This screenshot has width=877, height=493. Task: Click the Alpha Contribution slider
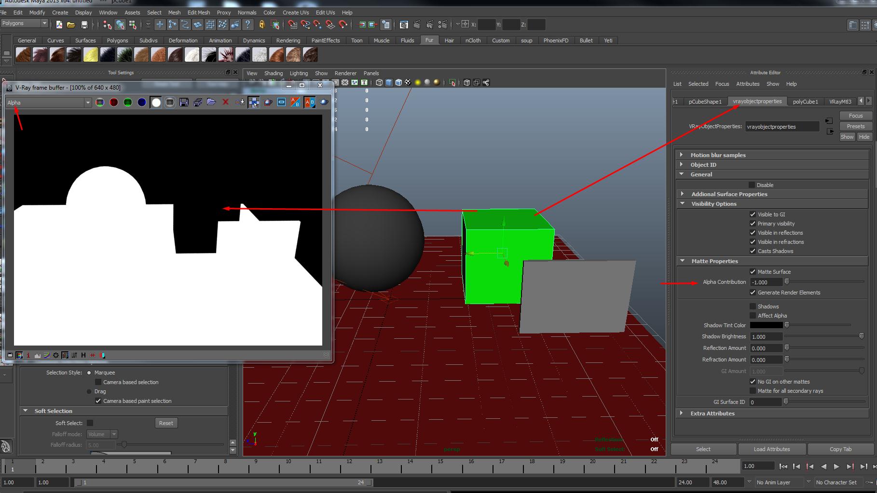point(824,281)
